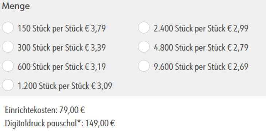Image resolution: width=266 pixels, height=138 pixels.
Task: Click the '300 Stück per Stück € 3,39' label
Action: (x=62, y=48)
